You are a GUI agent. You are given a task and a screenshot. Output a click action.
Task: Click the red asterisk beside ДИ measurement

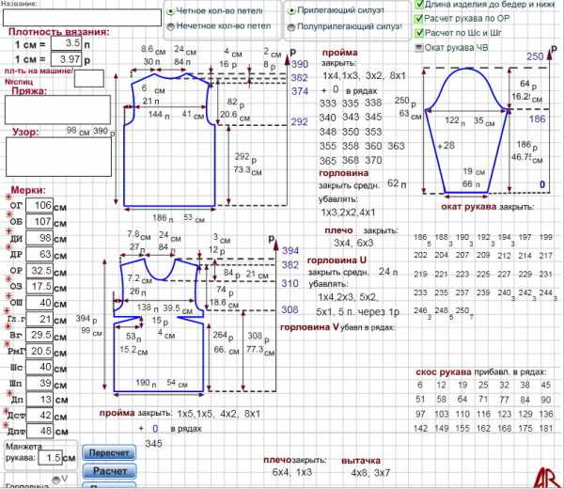(8, 231)
